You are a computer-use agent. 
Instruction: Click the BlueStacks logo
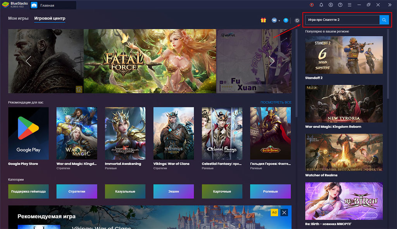click(x=5, y=5)
